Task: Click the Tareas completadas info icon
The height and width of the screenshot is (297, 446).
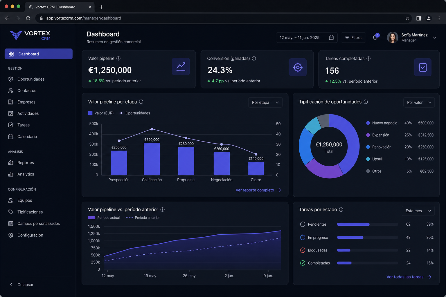Action: point(368,59)
